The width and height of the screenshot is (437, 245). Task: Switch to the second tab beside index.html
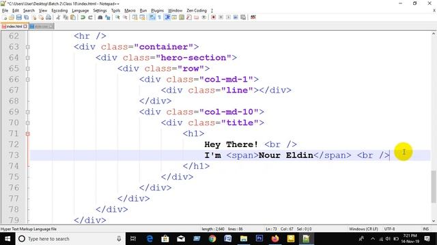pos(41,27)
